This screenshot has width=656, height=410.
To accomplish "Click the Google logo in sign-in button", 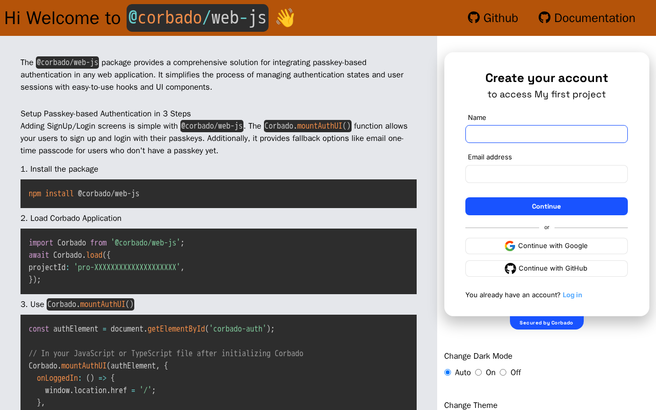I will point(510,246).
